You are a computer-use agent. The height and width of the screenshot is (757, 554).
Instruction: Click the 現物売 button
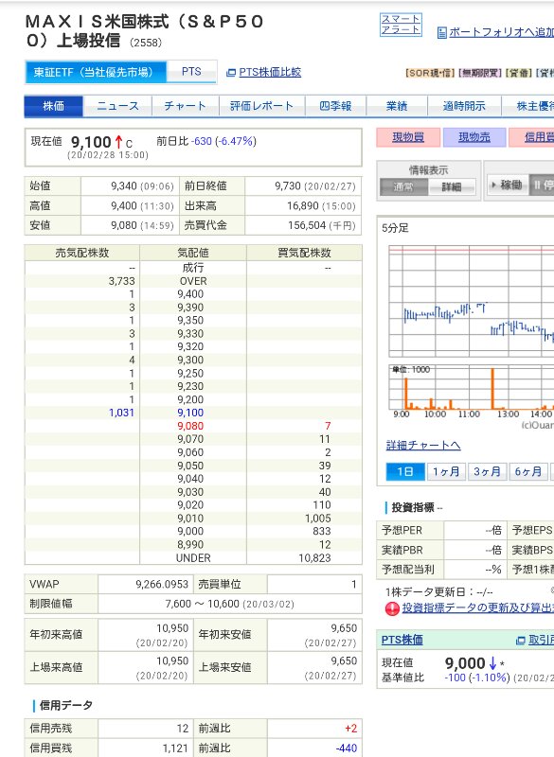tap(474, 137)
